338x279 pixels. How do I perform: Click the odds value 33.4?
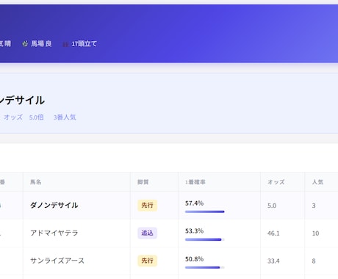pyautogui.click(x=273, y=261)
